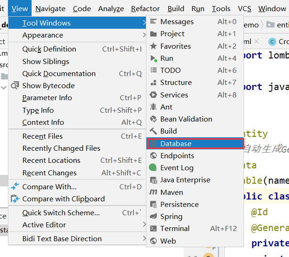Open the Navigate menu
The image size is (289, 257).
click(50, 9)
